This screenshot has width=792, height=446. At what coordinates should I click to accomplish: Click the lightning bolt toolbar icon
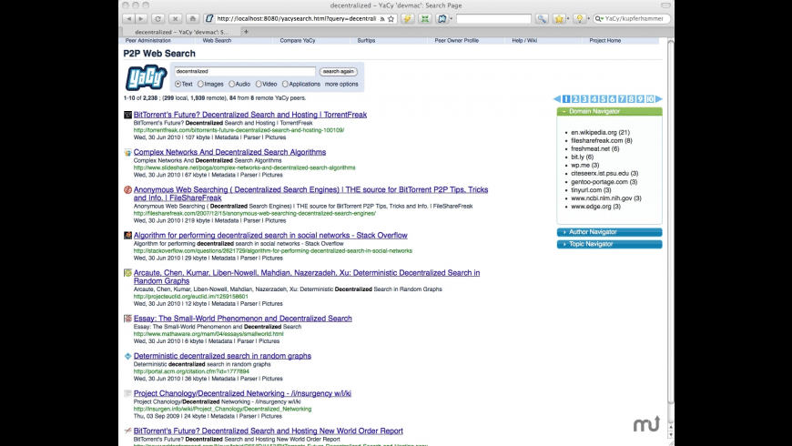click(x=407, y=19)
